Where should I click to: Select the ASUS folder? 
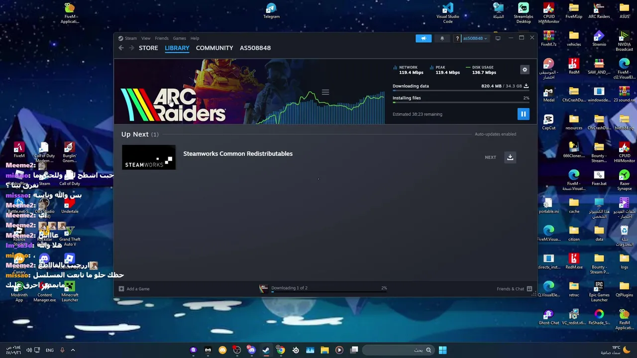[624, 11]
